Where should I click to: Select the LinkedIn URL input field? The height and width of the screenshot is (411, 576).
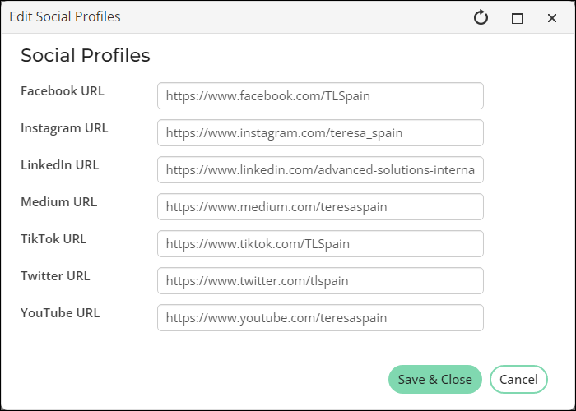pos(320,170)
